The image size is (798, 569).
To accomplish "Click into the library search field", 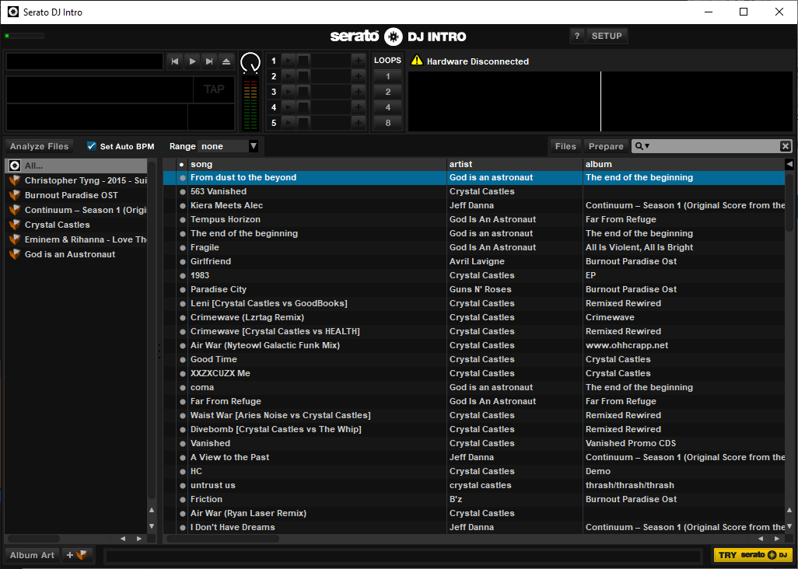I will (714, 146).
